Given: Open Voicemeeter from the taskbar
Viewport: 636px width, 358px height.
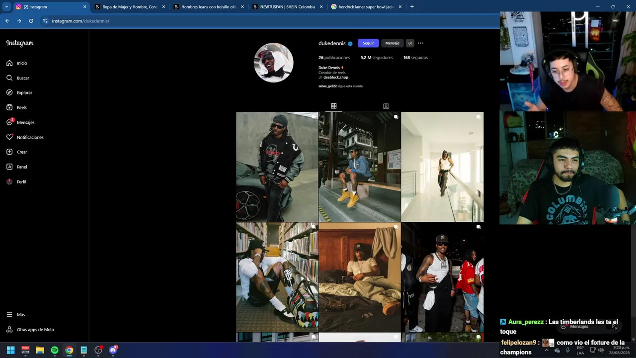Looking at the screenshot, I should [x=25, y=350].
